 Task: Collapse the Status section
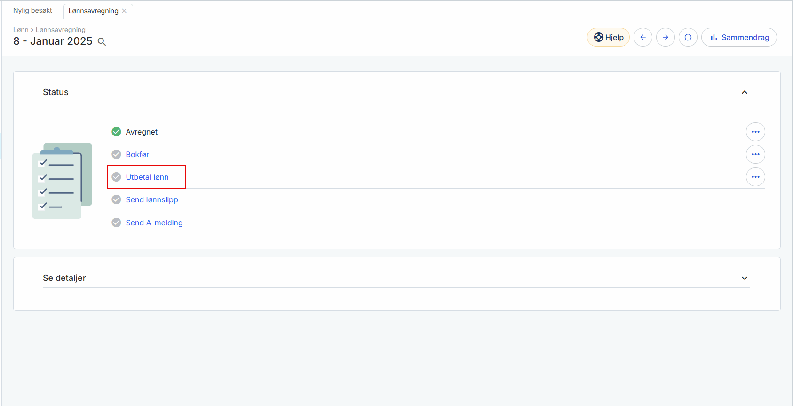(x=745, y=92)
